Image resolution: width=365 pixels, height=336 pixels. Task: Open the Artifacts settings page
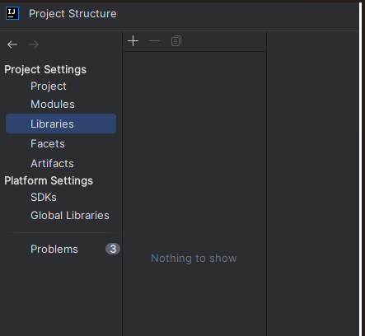tap(52, 163)
